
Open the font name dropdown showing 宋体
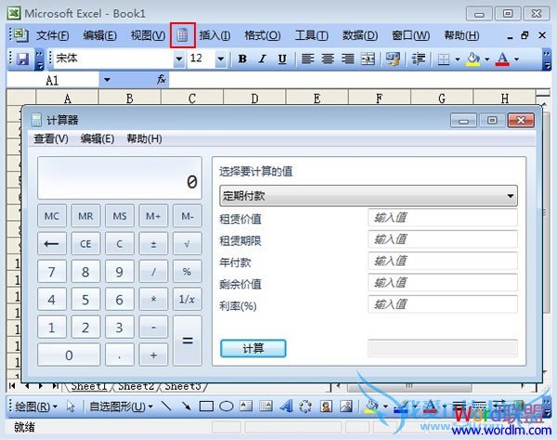pos(177,58)
